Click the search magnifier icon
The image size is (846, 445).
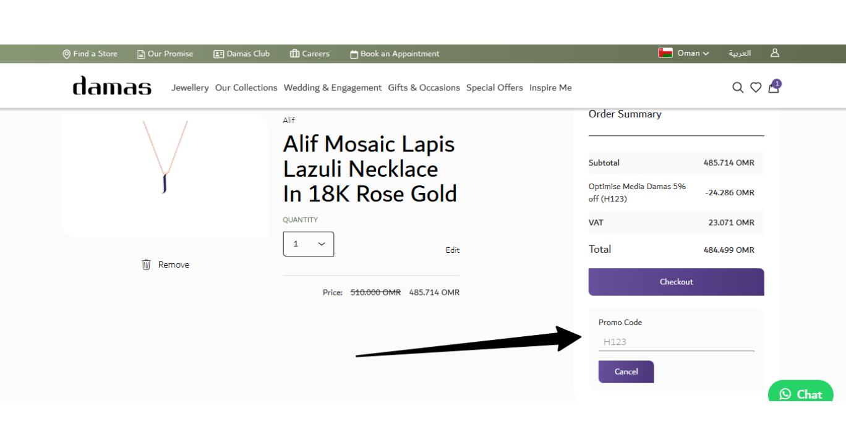pos(738,88)
